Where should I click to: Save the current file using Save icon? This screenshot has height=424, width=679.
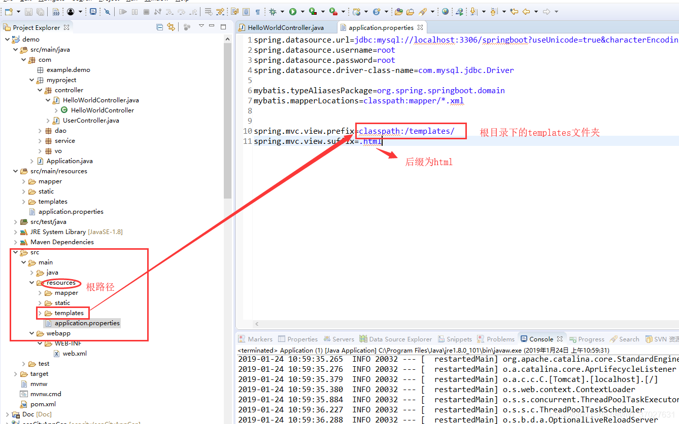click(x=28, y=12)
